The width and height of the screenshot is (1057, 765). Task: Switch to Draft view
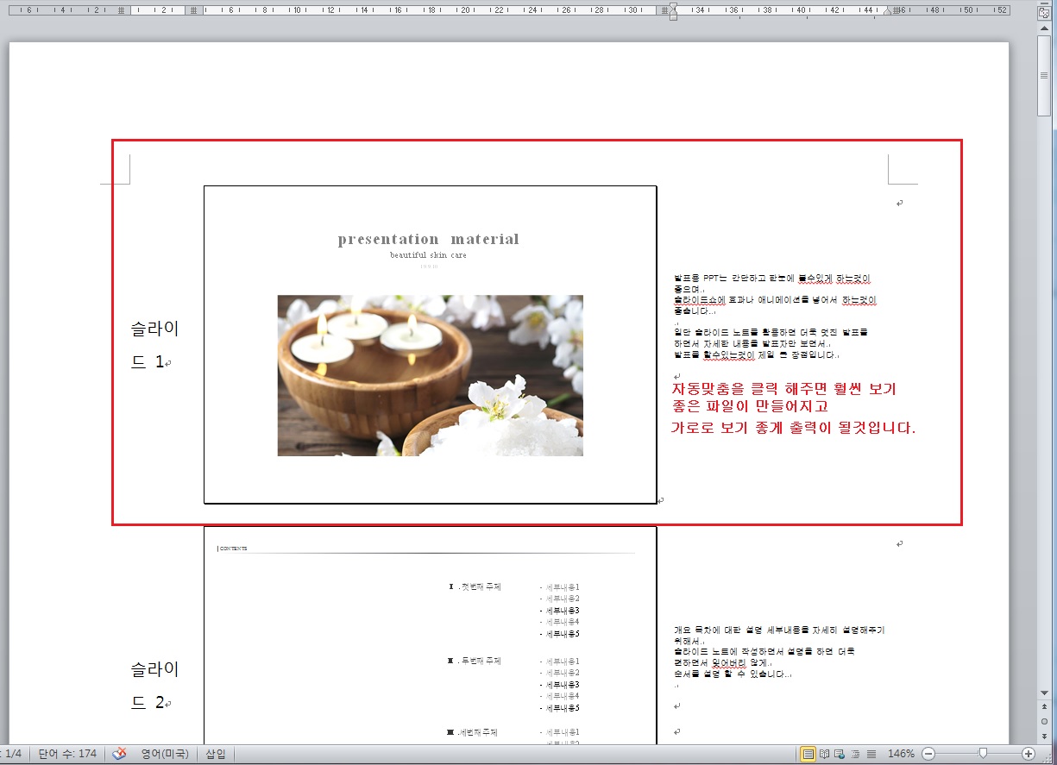point(871,754)
